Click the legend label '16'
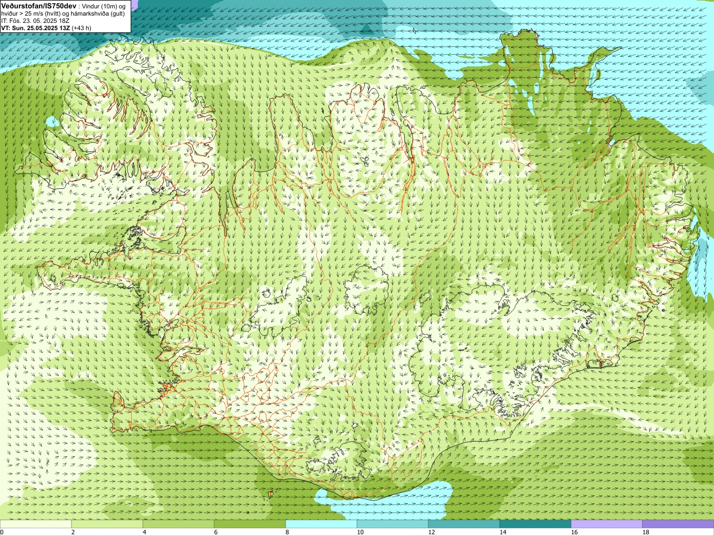The height and width of the screenshot is (536, 714). pos(574,533)
